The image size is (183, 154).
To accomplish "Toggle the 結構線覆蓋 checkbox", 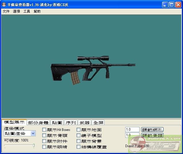I will click(78, 147).
